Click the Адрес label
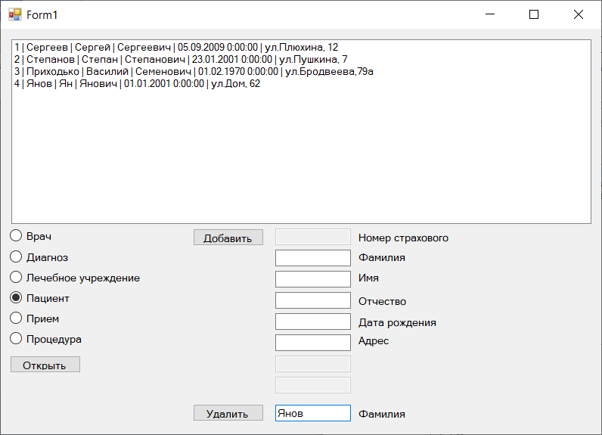This screenshot has height=435, width=602. point(374,341)
